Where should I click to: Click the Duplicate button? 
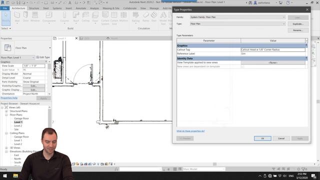(x=298, y=24)
